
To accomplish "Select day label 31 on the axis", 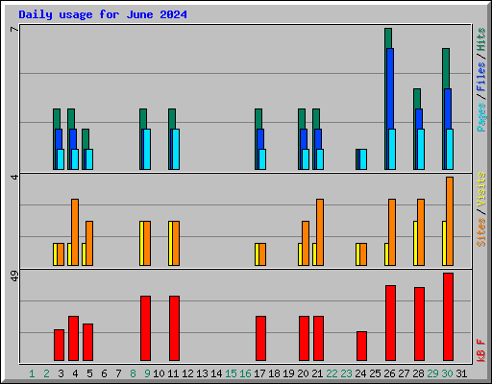I will tap(461, 373).
